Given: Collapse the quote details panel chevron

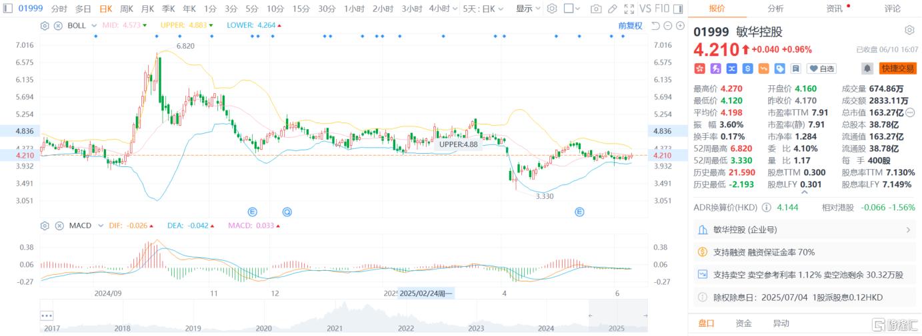Looking at the screenshot, I should 805,192.
